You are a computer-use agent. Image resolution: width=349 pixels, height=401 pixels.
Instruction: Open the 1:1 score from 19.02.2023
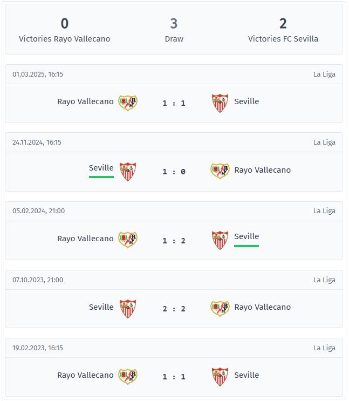point(174,377)
